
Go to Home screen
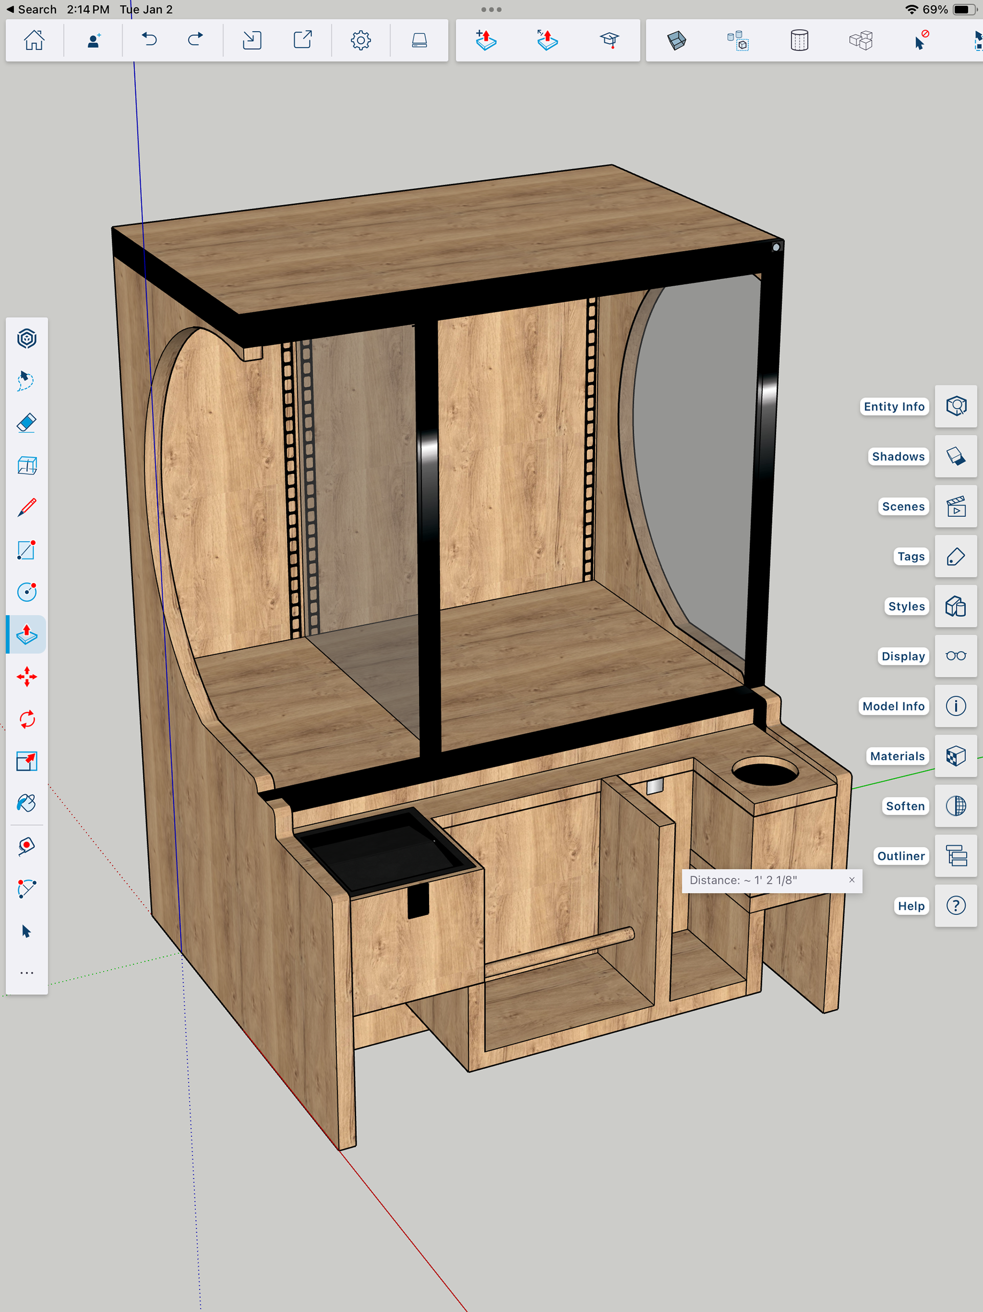[x=34, y=40]
